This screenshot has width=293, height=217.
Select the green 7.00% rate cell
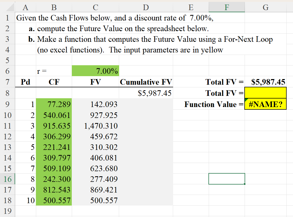coord(95,71)
